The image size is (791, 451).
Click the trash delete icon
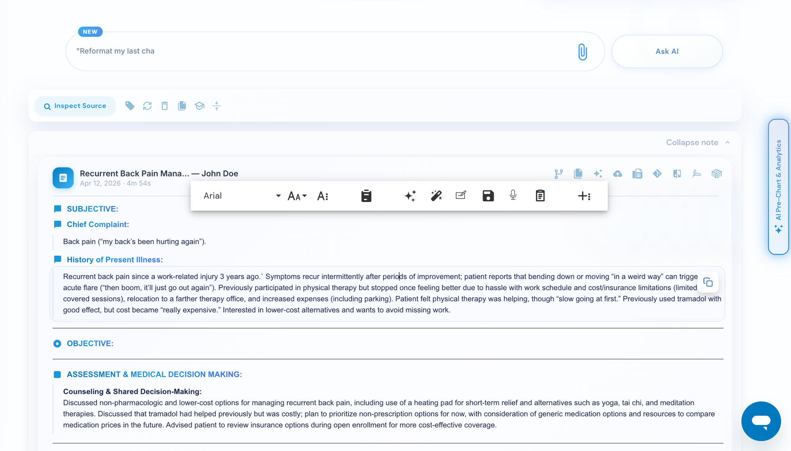165,106
